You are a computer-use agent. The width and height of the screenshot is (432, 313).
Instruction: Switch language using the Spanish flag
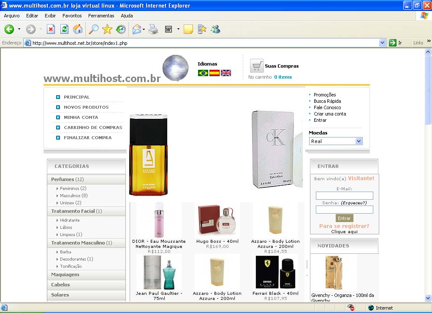[x=215, y=73]
